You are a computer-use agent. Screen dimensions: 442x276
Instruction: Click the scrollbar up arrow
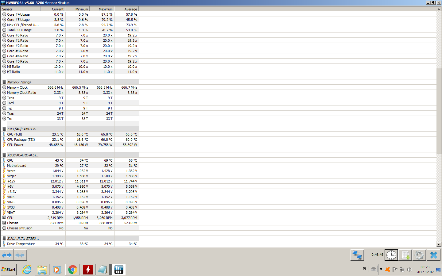pyautogui.click(x=439, y=9)
